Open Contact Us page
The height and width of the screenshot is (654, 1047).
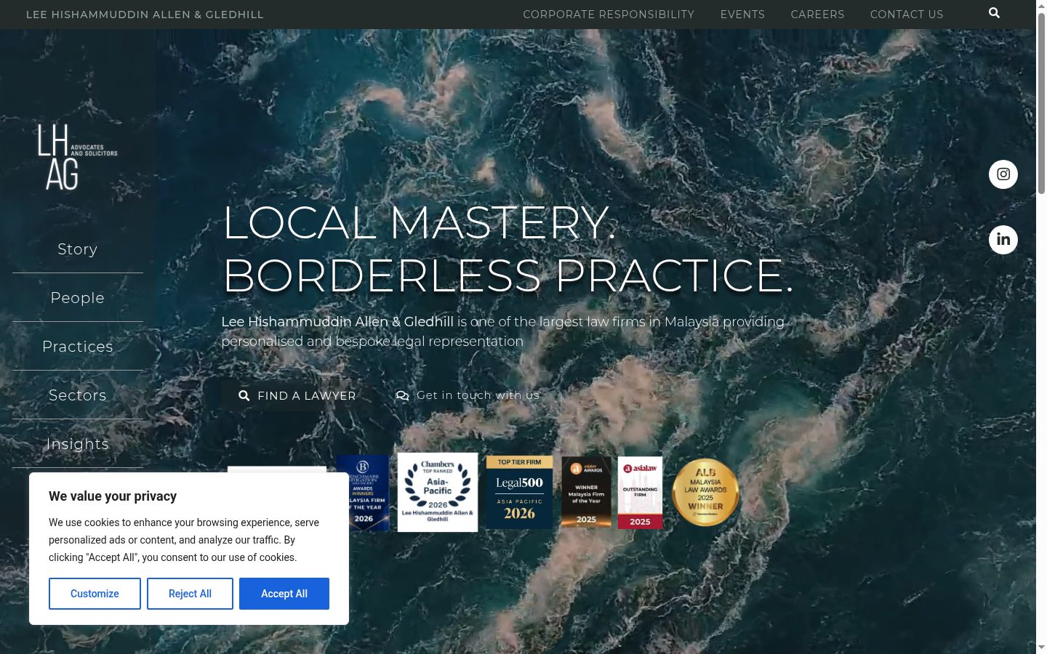907,15
